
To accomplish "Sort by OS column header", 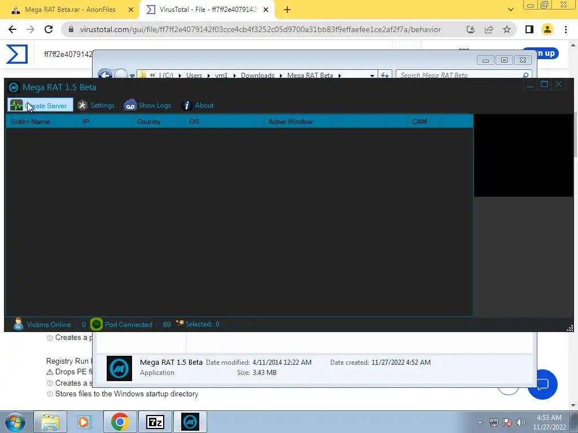I will click(x=224, y=122).
